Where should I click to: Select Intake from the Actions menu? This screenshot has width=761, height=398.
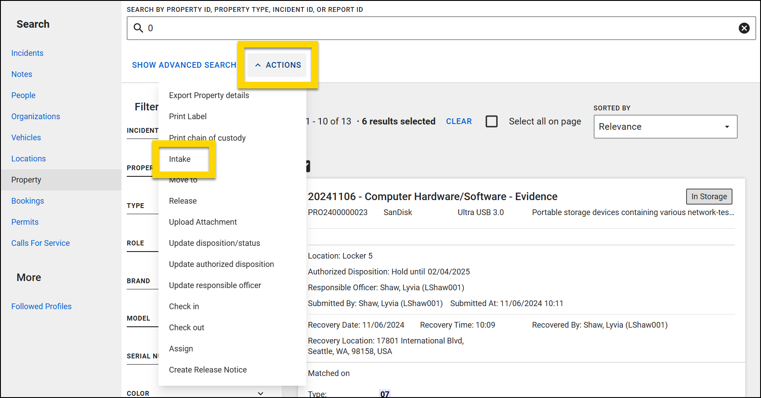180,159
